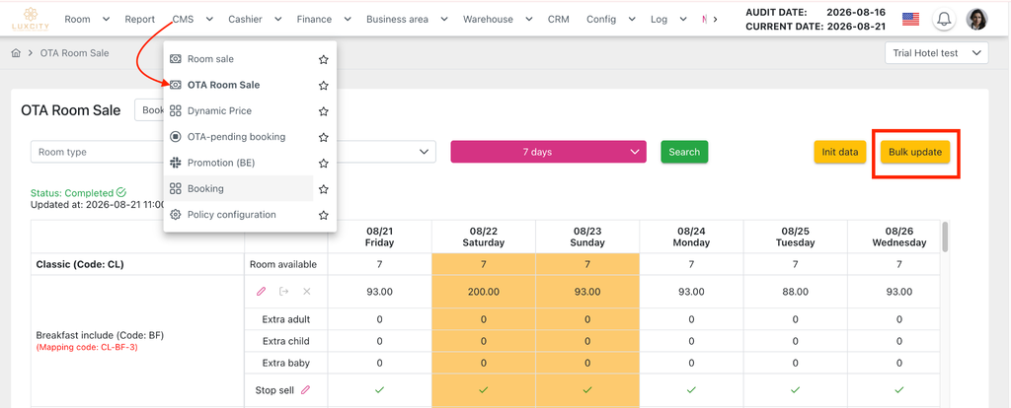Edit Stop sell using its pencil icon
The width and height of the screenshot is (1011, 408).
click(306, 389)
